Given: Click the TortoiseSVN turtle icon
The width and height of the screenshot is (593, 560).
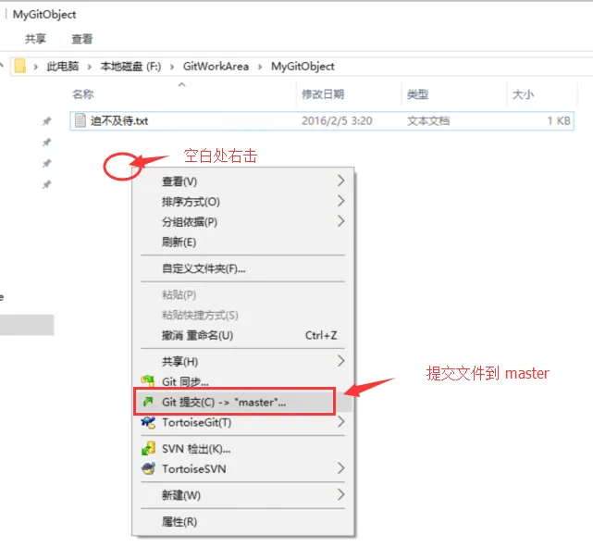Looking at the screenshot, I should point(148,468).
